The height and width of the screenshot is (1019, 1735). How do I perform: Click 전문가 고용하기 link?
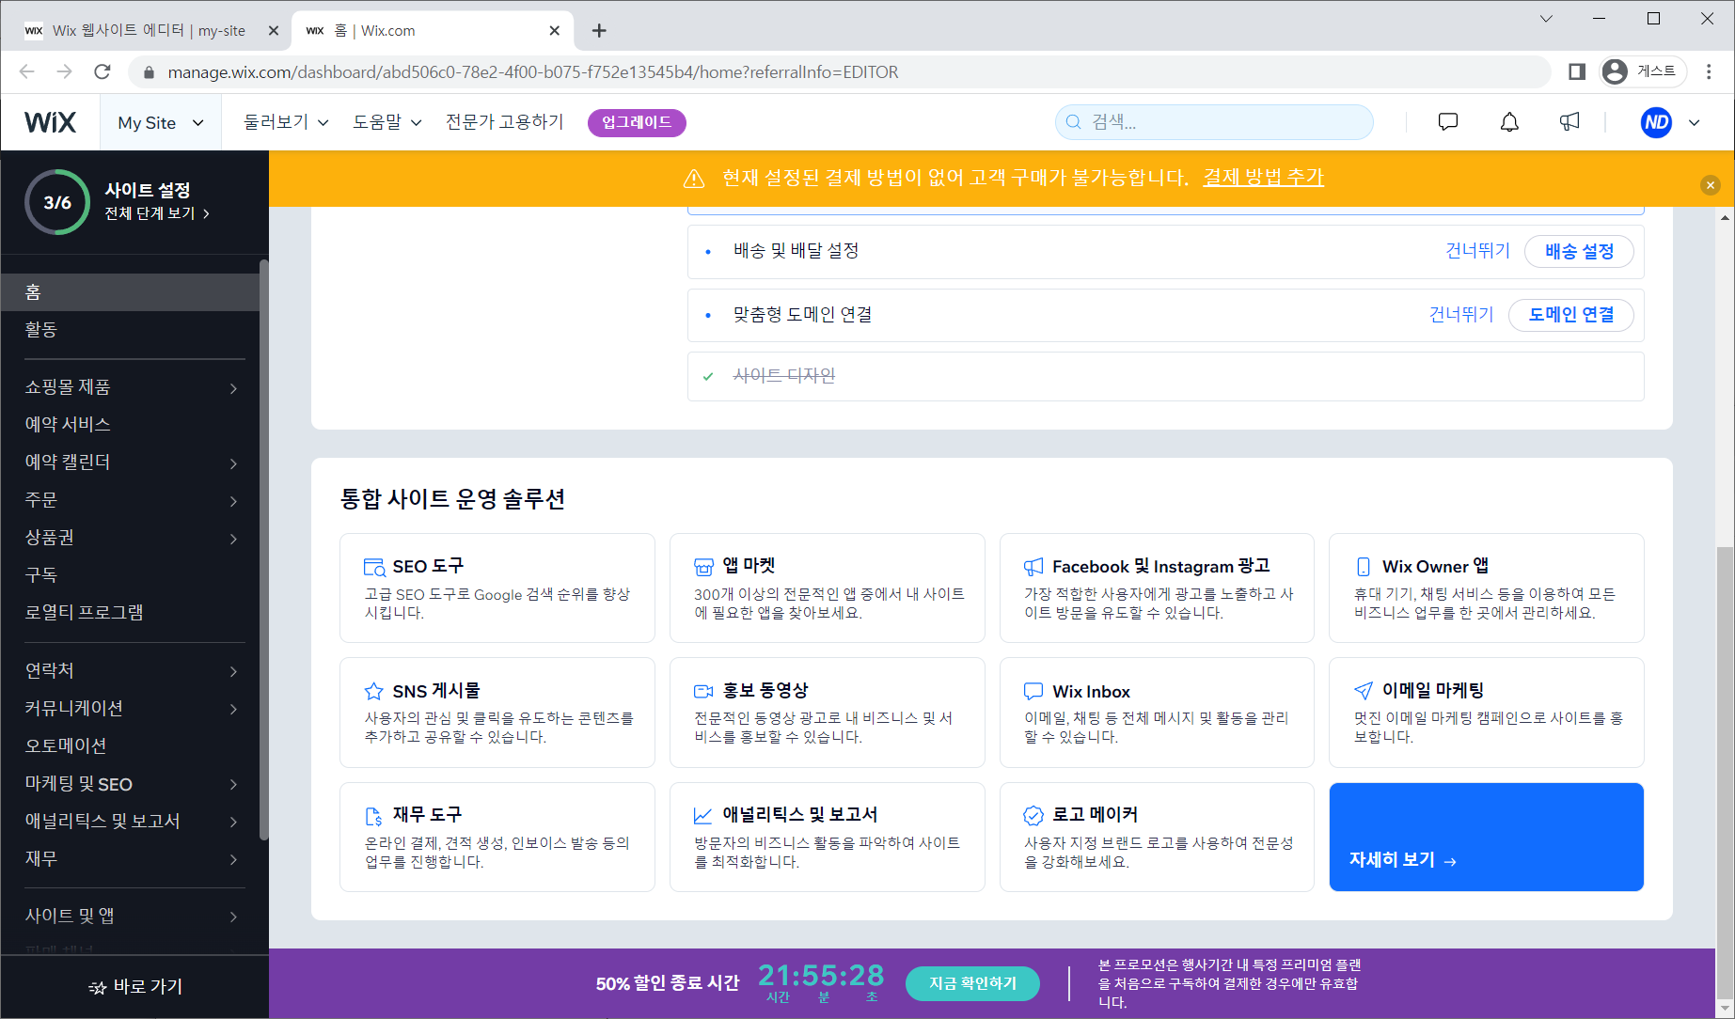pyautogui.click(x=504, y=122)
